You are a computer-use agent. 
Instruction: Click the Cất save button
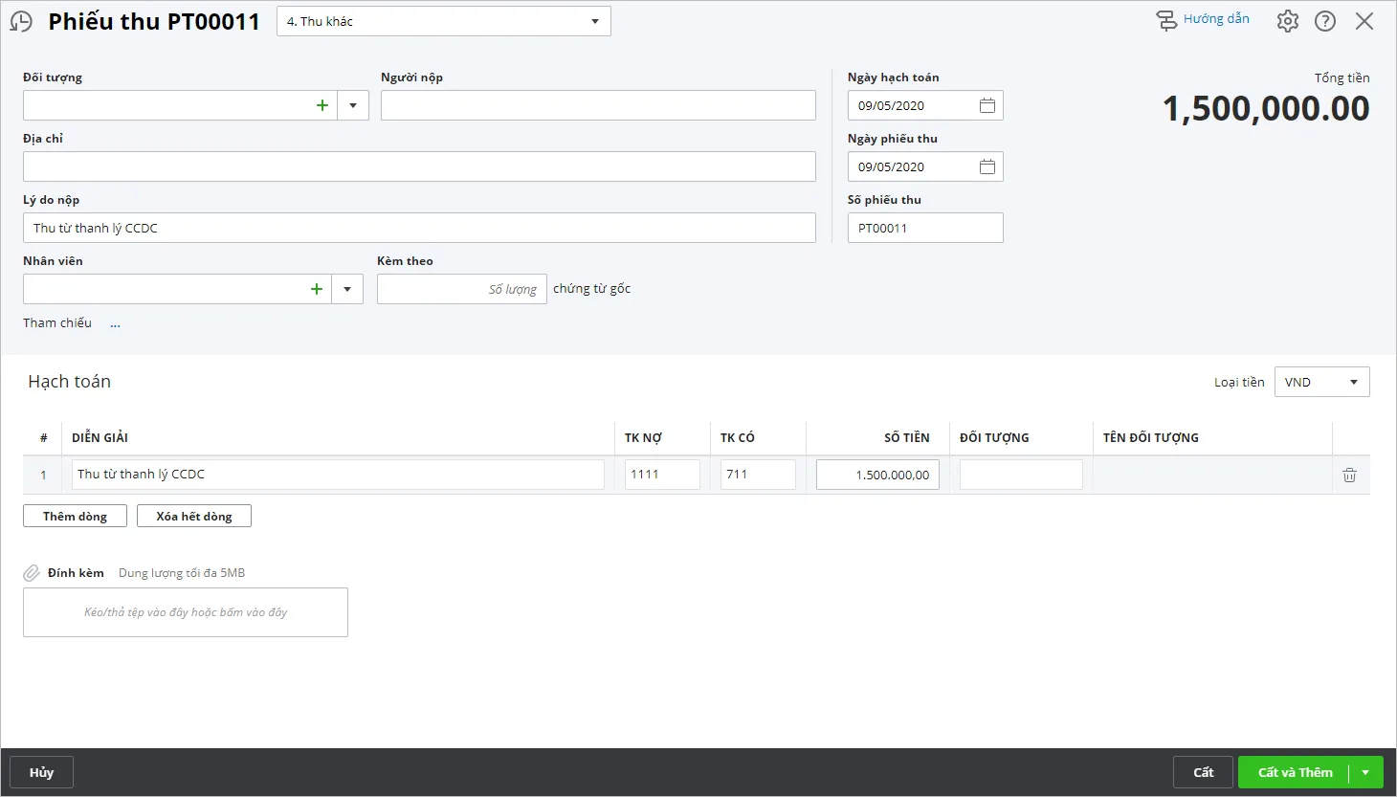(1203, 772)
